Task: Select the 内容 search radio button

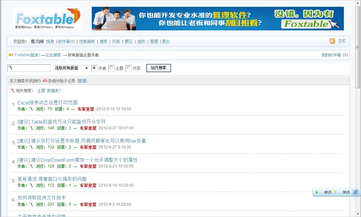Action: (129, 68)
